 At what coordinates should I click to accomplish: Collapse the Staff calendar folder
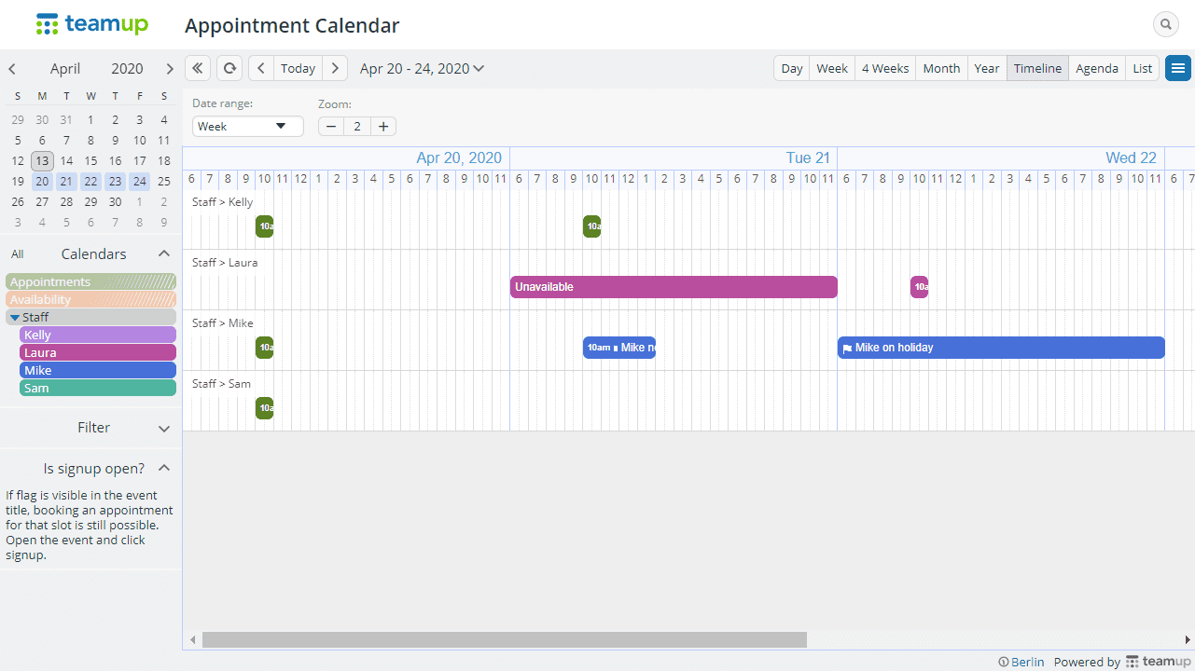click(x=14, y=318)
